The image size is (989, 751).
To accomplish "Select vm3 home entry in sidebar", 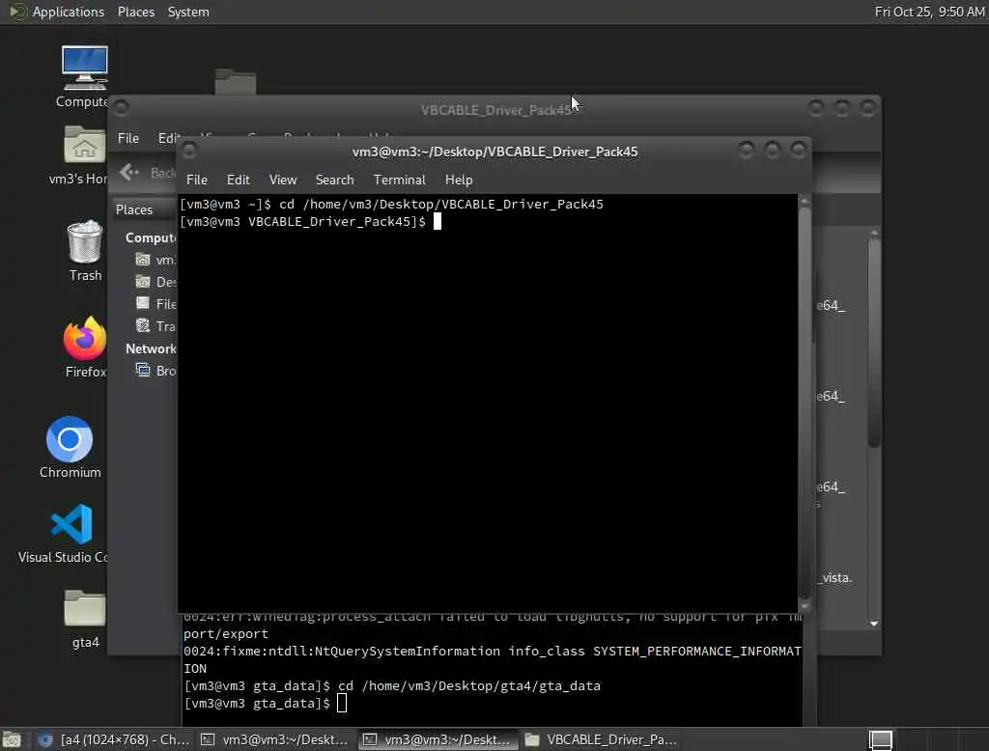I will [155, 260].
